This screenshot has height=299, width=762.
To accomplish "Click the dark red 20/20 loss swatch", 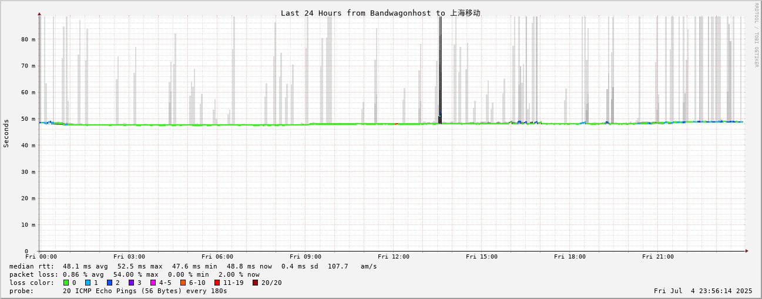I will [256, 283].
